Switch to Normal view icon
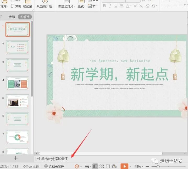Image resolution: width=188 pixels, height=169 pixels. [x=95, y=166]
